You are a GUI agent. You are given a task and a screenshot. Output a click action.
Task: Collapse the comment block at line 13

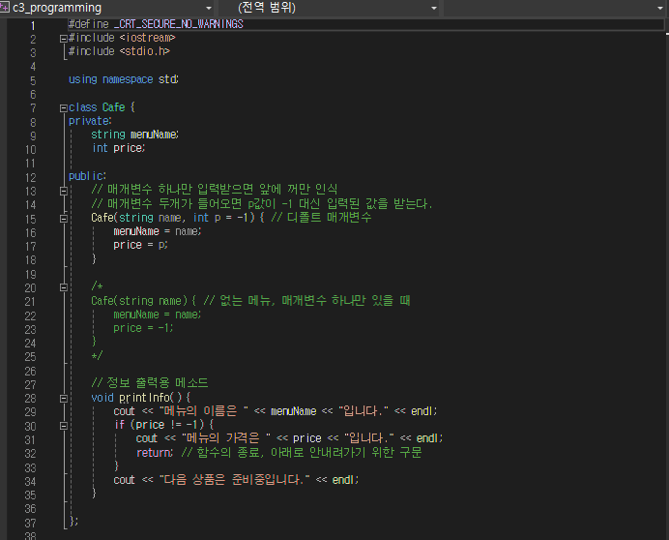coord(64,191)
